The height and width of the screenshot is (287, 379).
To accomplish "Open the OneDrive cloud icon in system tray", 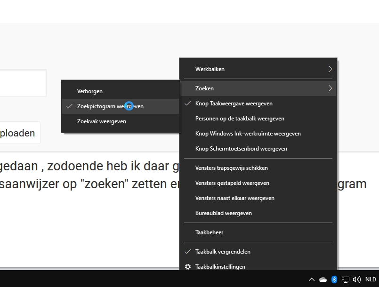I will pyautogui.click(x=323, y=279).
